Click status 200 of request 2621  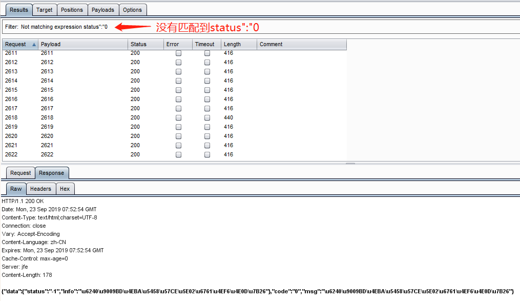[x=135, y=145]
